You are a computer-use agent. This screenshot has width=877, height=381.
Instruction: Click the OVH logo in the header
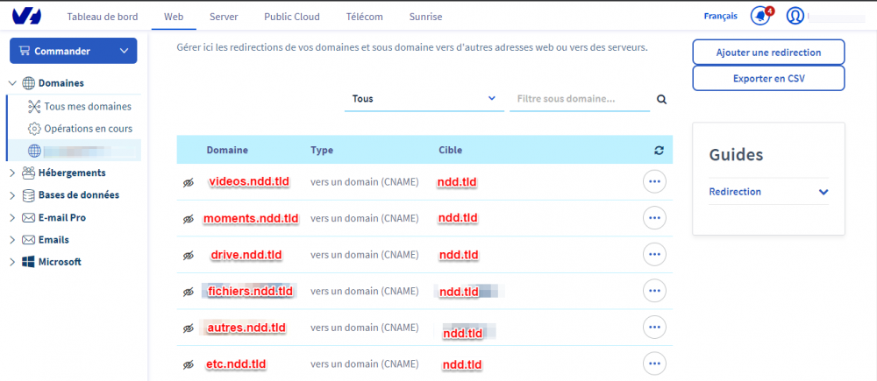click(x=27, y=16)
